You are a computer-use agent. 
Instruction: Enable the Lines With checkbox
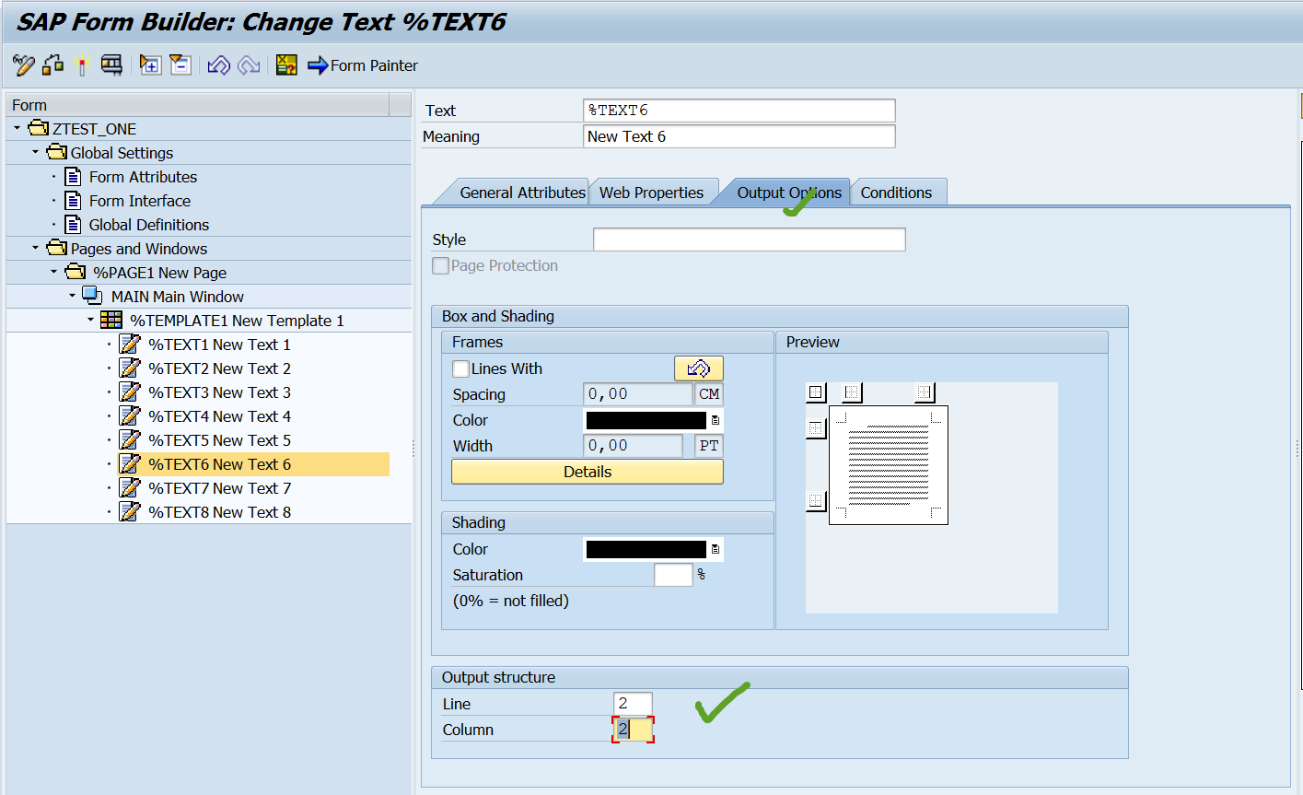459,368
